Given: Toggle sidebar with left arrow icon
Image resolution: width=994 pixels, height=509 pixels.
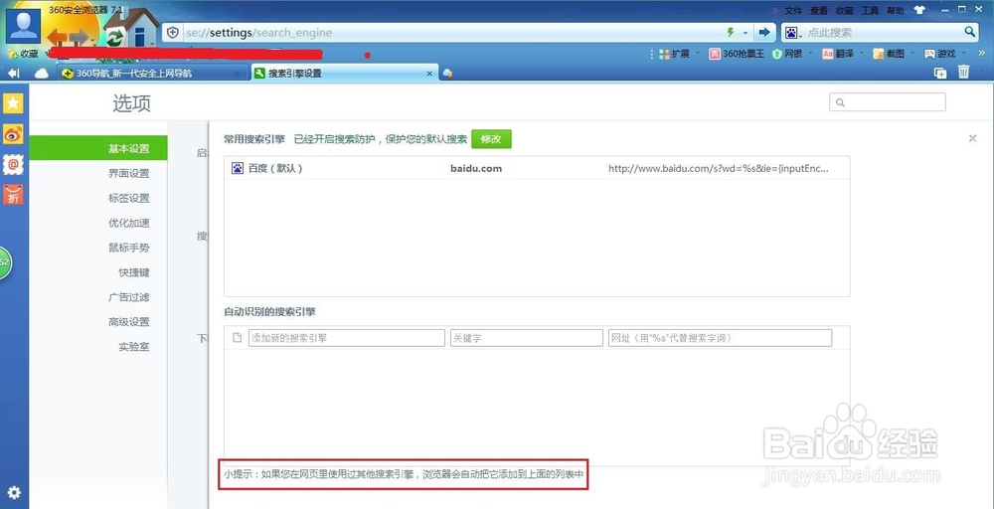Looking at the screenshot, I should tap(13, 74).
